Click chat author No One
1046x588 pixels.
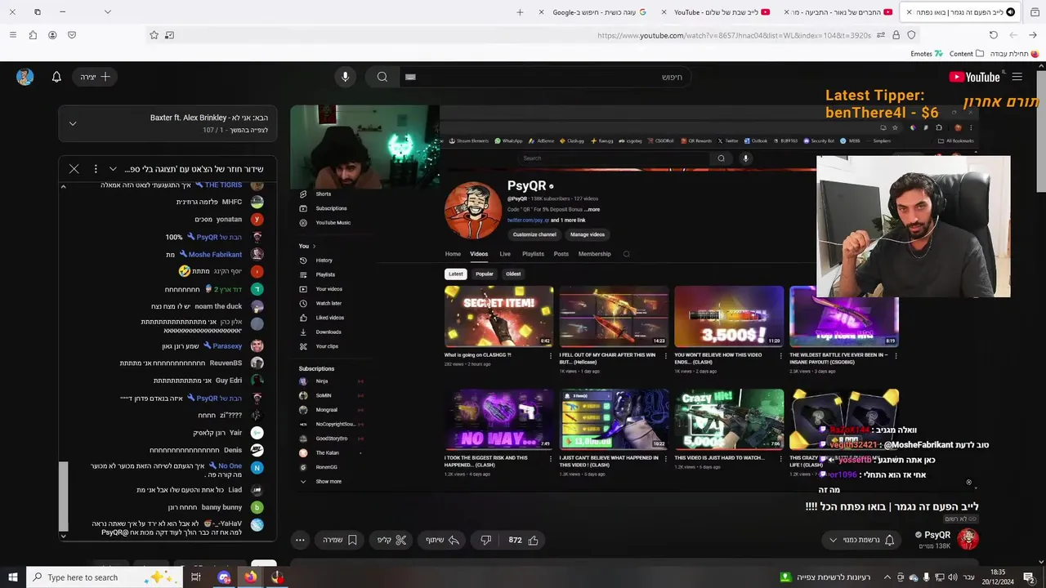pos(230,466)
